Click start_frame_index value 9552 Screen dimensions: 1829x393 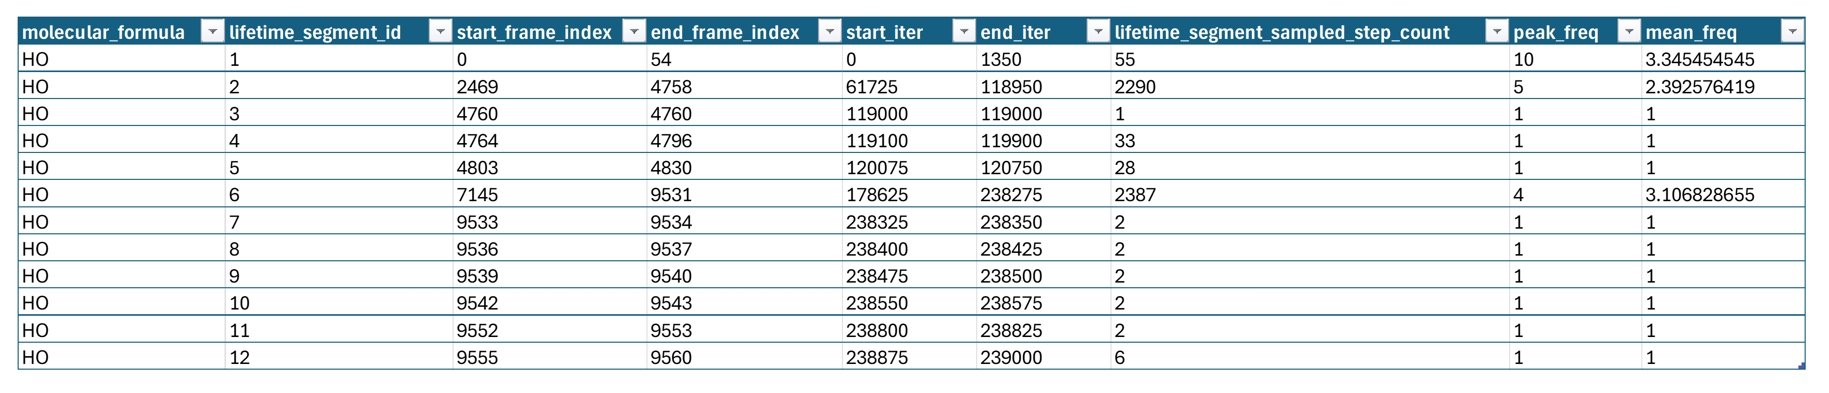tap(477, 330)
